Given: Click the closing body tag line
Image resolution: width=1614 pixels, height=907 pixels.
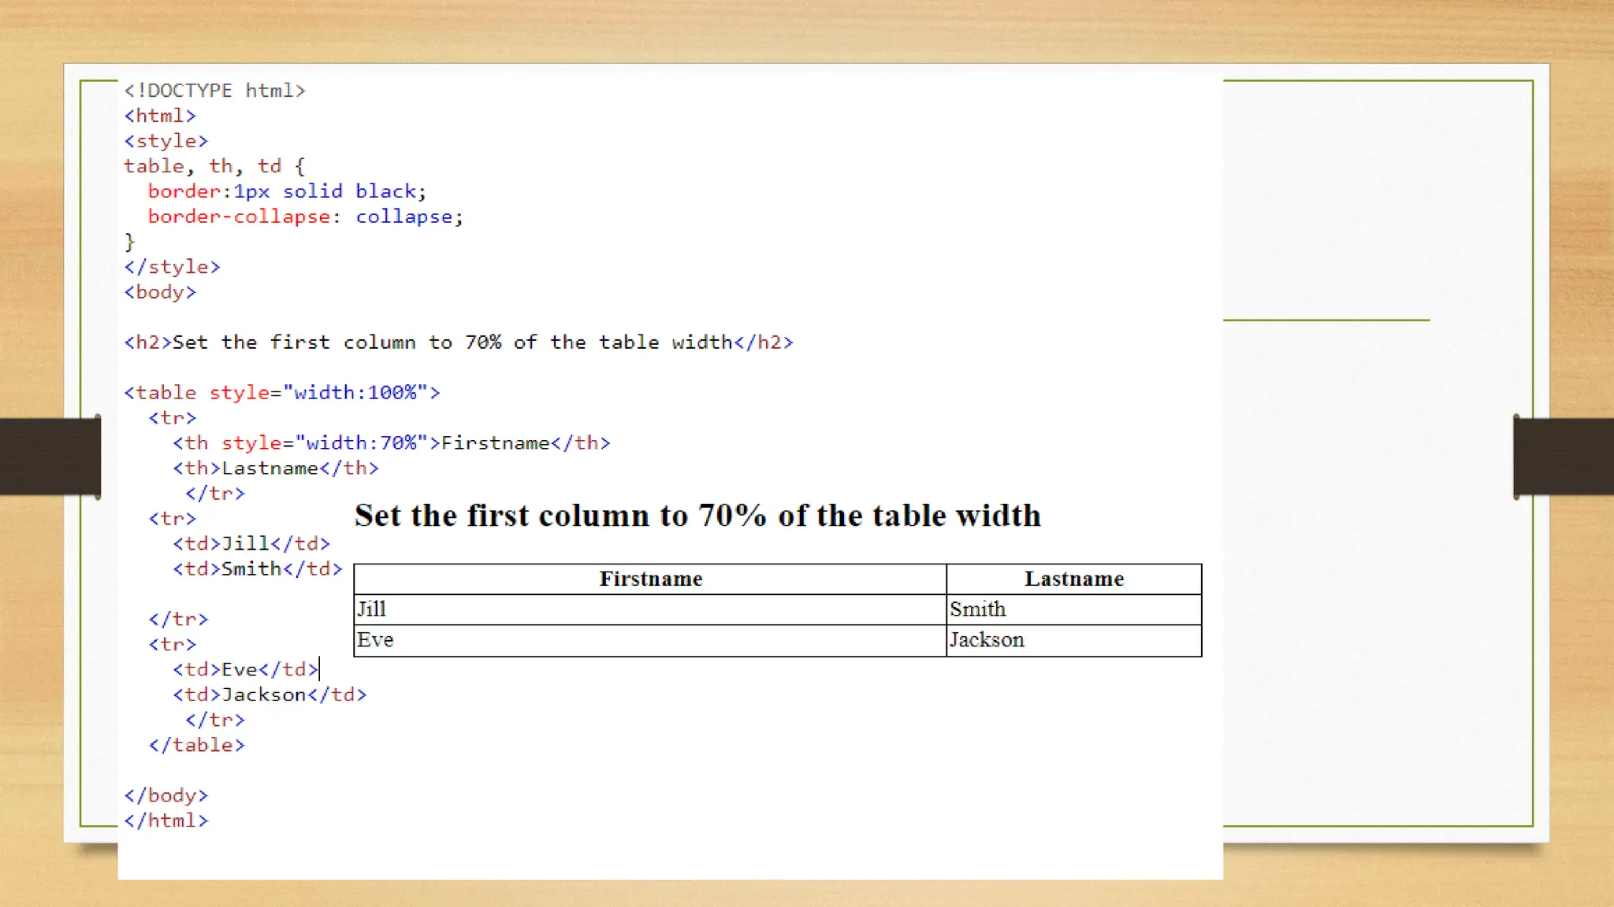Looking at the screenshot, I should [165, 796].
